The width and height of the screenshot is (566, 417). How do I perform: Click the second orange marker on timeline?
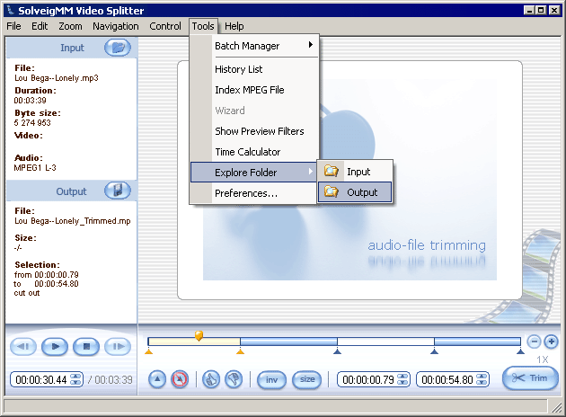pyautogui.click(x=240, y=350)
